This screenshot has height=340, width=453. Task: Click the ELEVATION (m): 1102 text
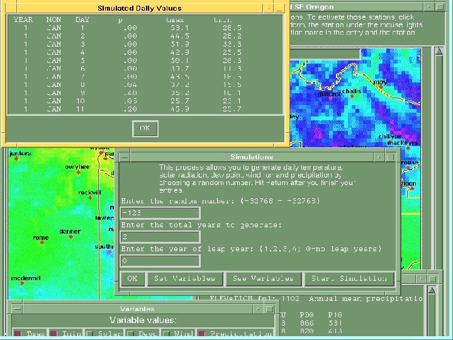click(x=255, y=298)
